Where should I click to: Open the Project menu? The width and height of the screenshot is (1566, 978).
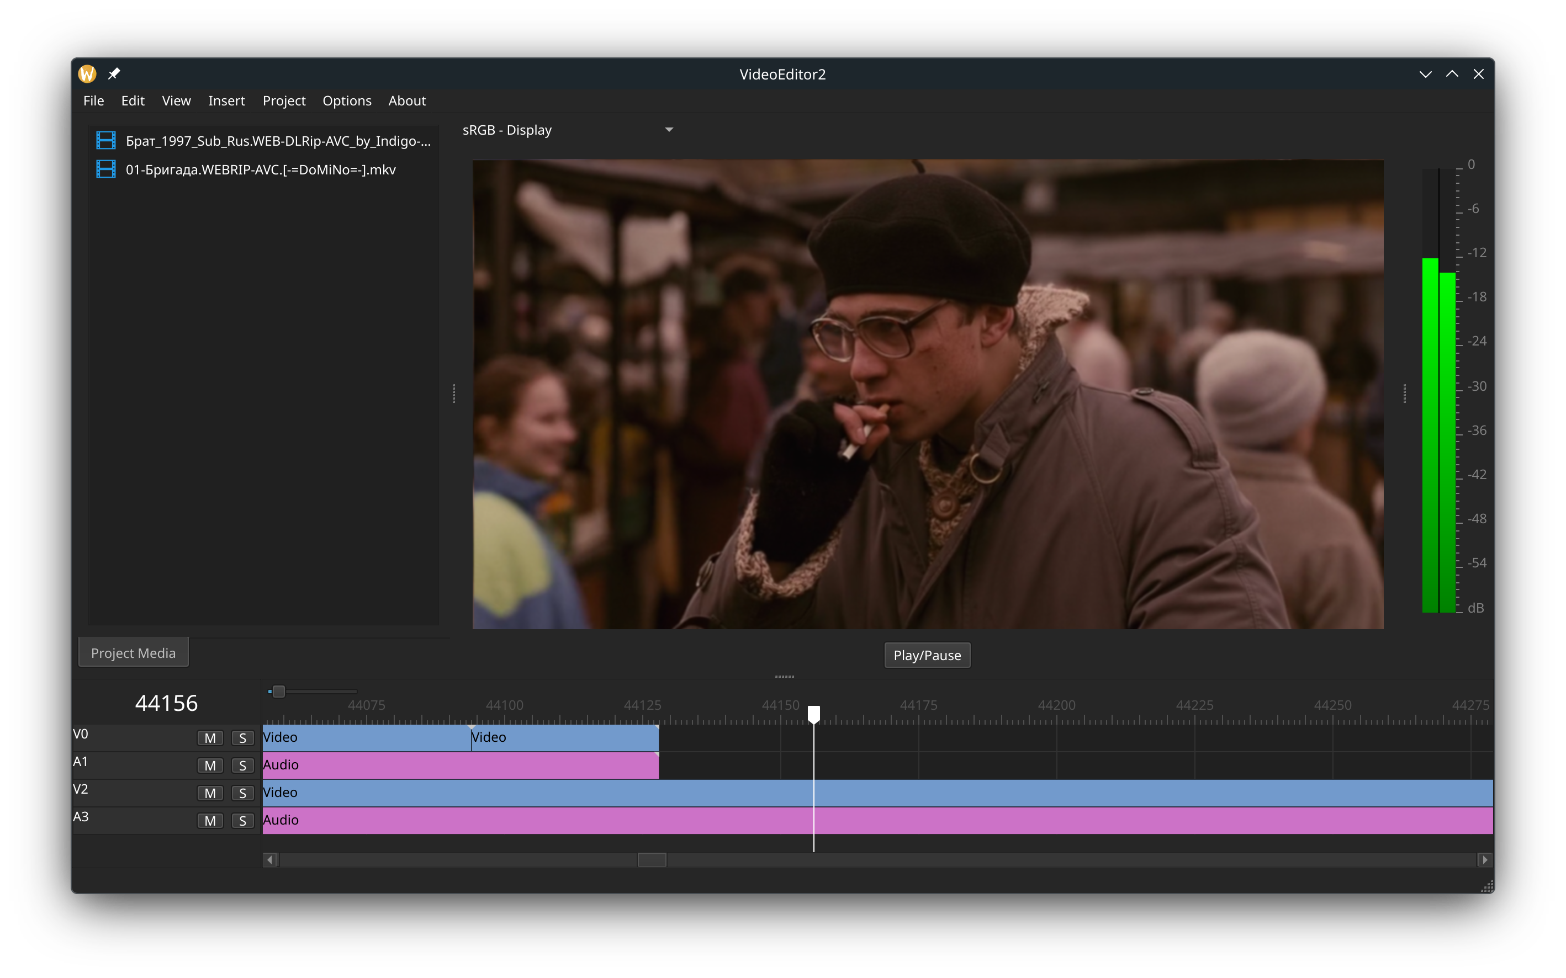284,101
